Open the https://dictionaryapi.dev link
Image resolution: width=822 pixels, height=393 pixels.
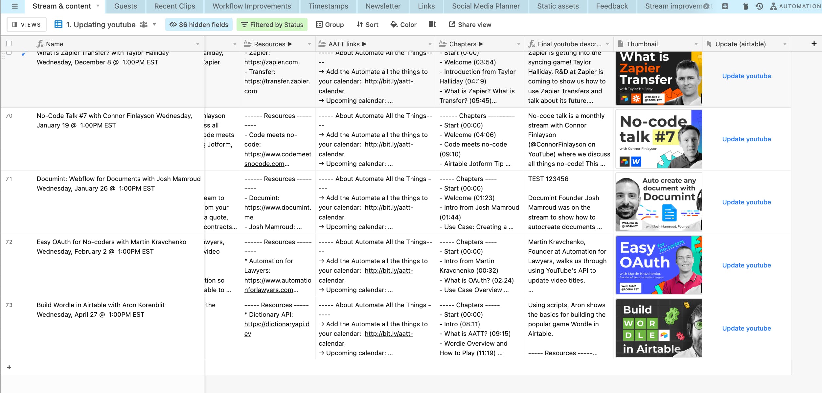pos(277,329)
